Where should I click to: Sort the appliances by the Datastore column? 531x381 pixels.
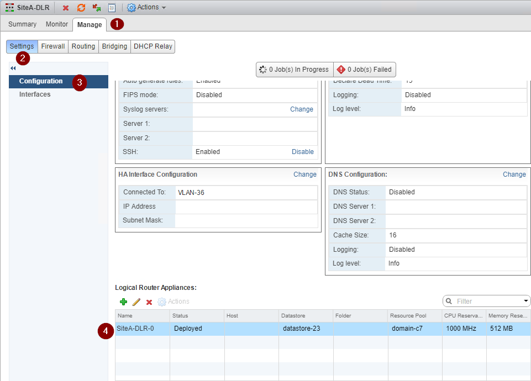pyautogui.click(x=306, y=316)
